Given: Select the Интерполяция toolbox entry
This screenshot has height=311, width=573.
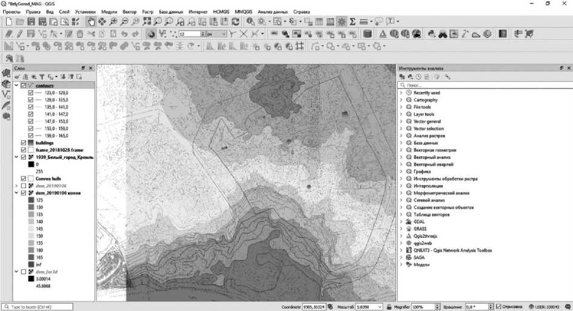Looking at the screenshot, I should pyautogui.click(x=428, y=186).
